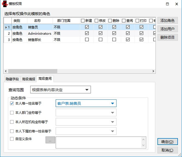182x157 pixels.
Task: Select the Administrators role row
Action: [39, 33]
